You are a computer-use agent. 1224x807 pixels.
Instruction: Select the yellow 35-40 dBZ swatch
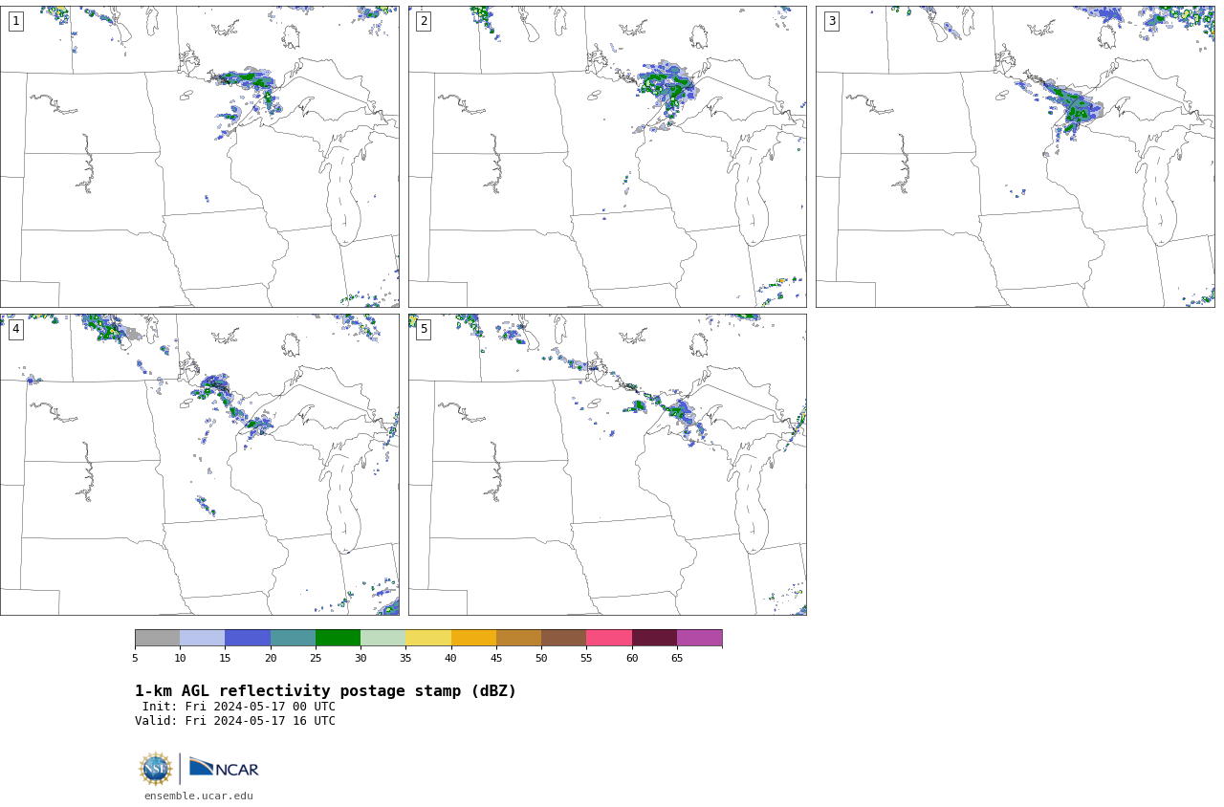click(428, 638)
